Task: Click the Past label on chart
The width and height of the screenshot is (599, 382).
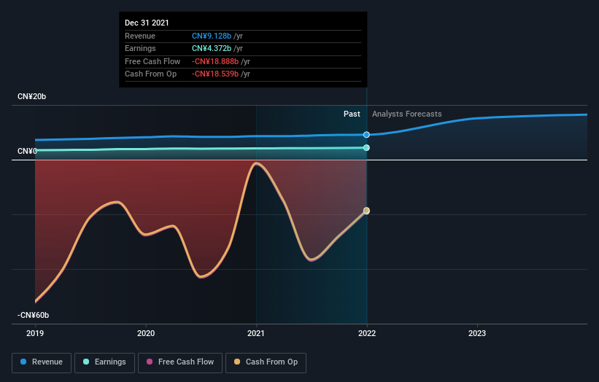Action: (352, 114)
